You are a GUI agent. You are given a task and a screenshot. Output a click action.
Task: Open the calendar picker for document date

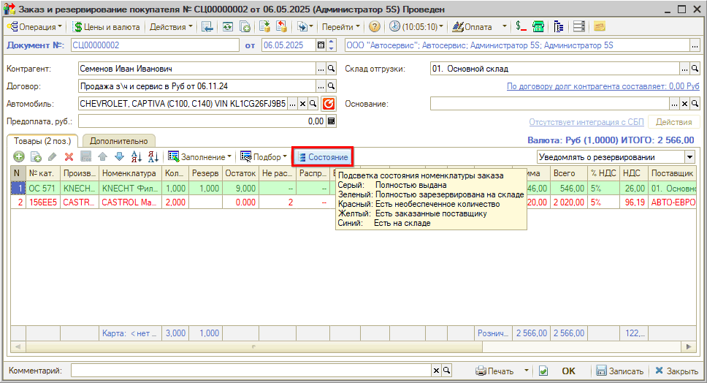(320, 45)
